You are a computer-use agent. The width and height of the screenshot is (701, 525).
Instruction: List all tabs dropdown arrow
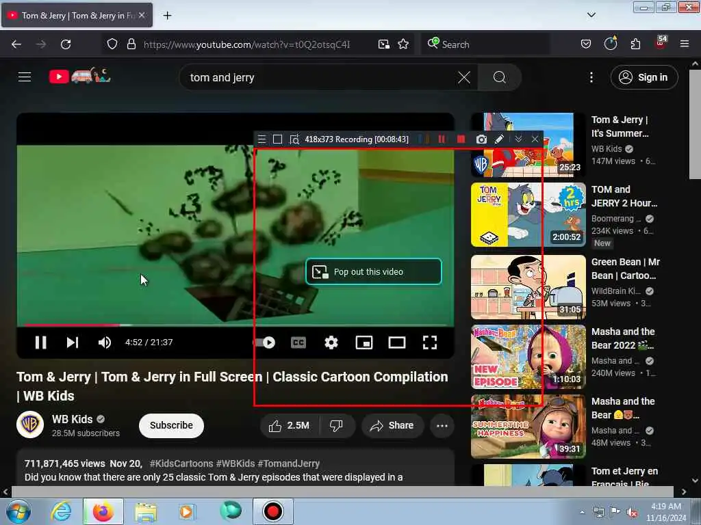(x=591, y=15)
